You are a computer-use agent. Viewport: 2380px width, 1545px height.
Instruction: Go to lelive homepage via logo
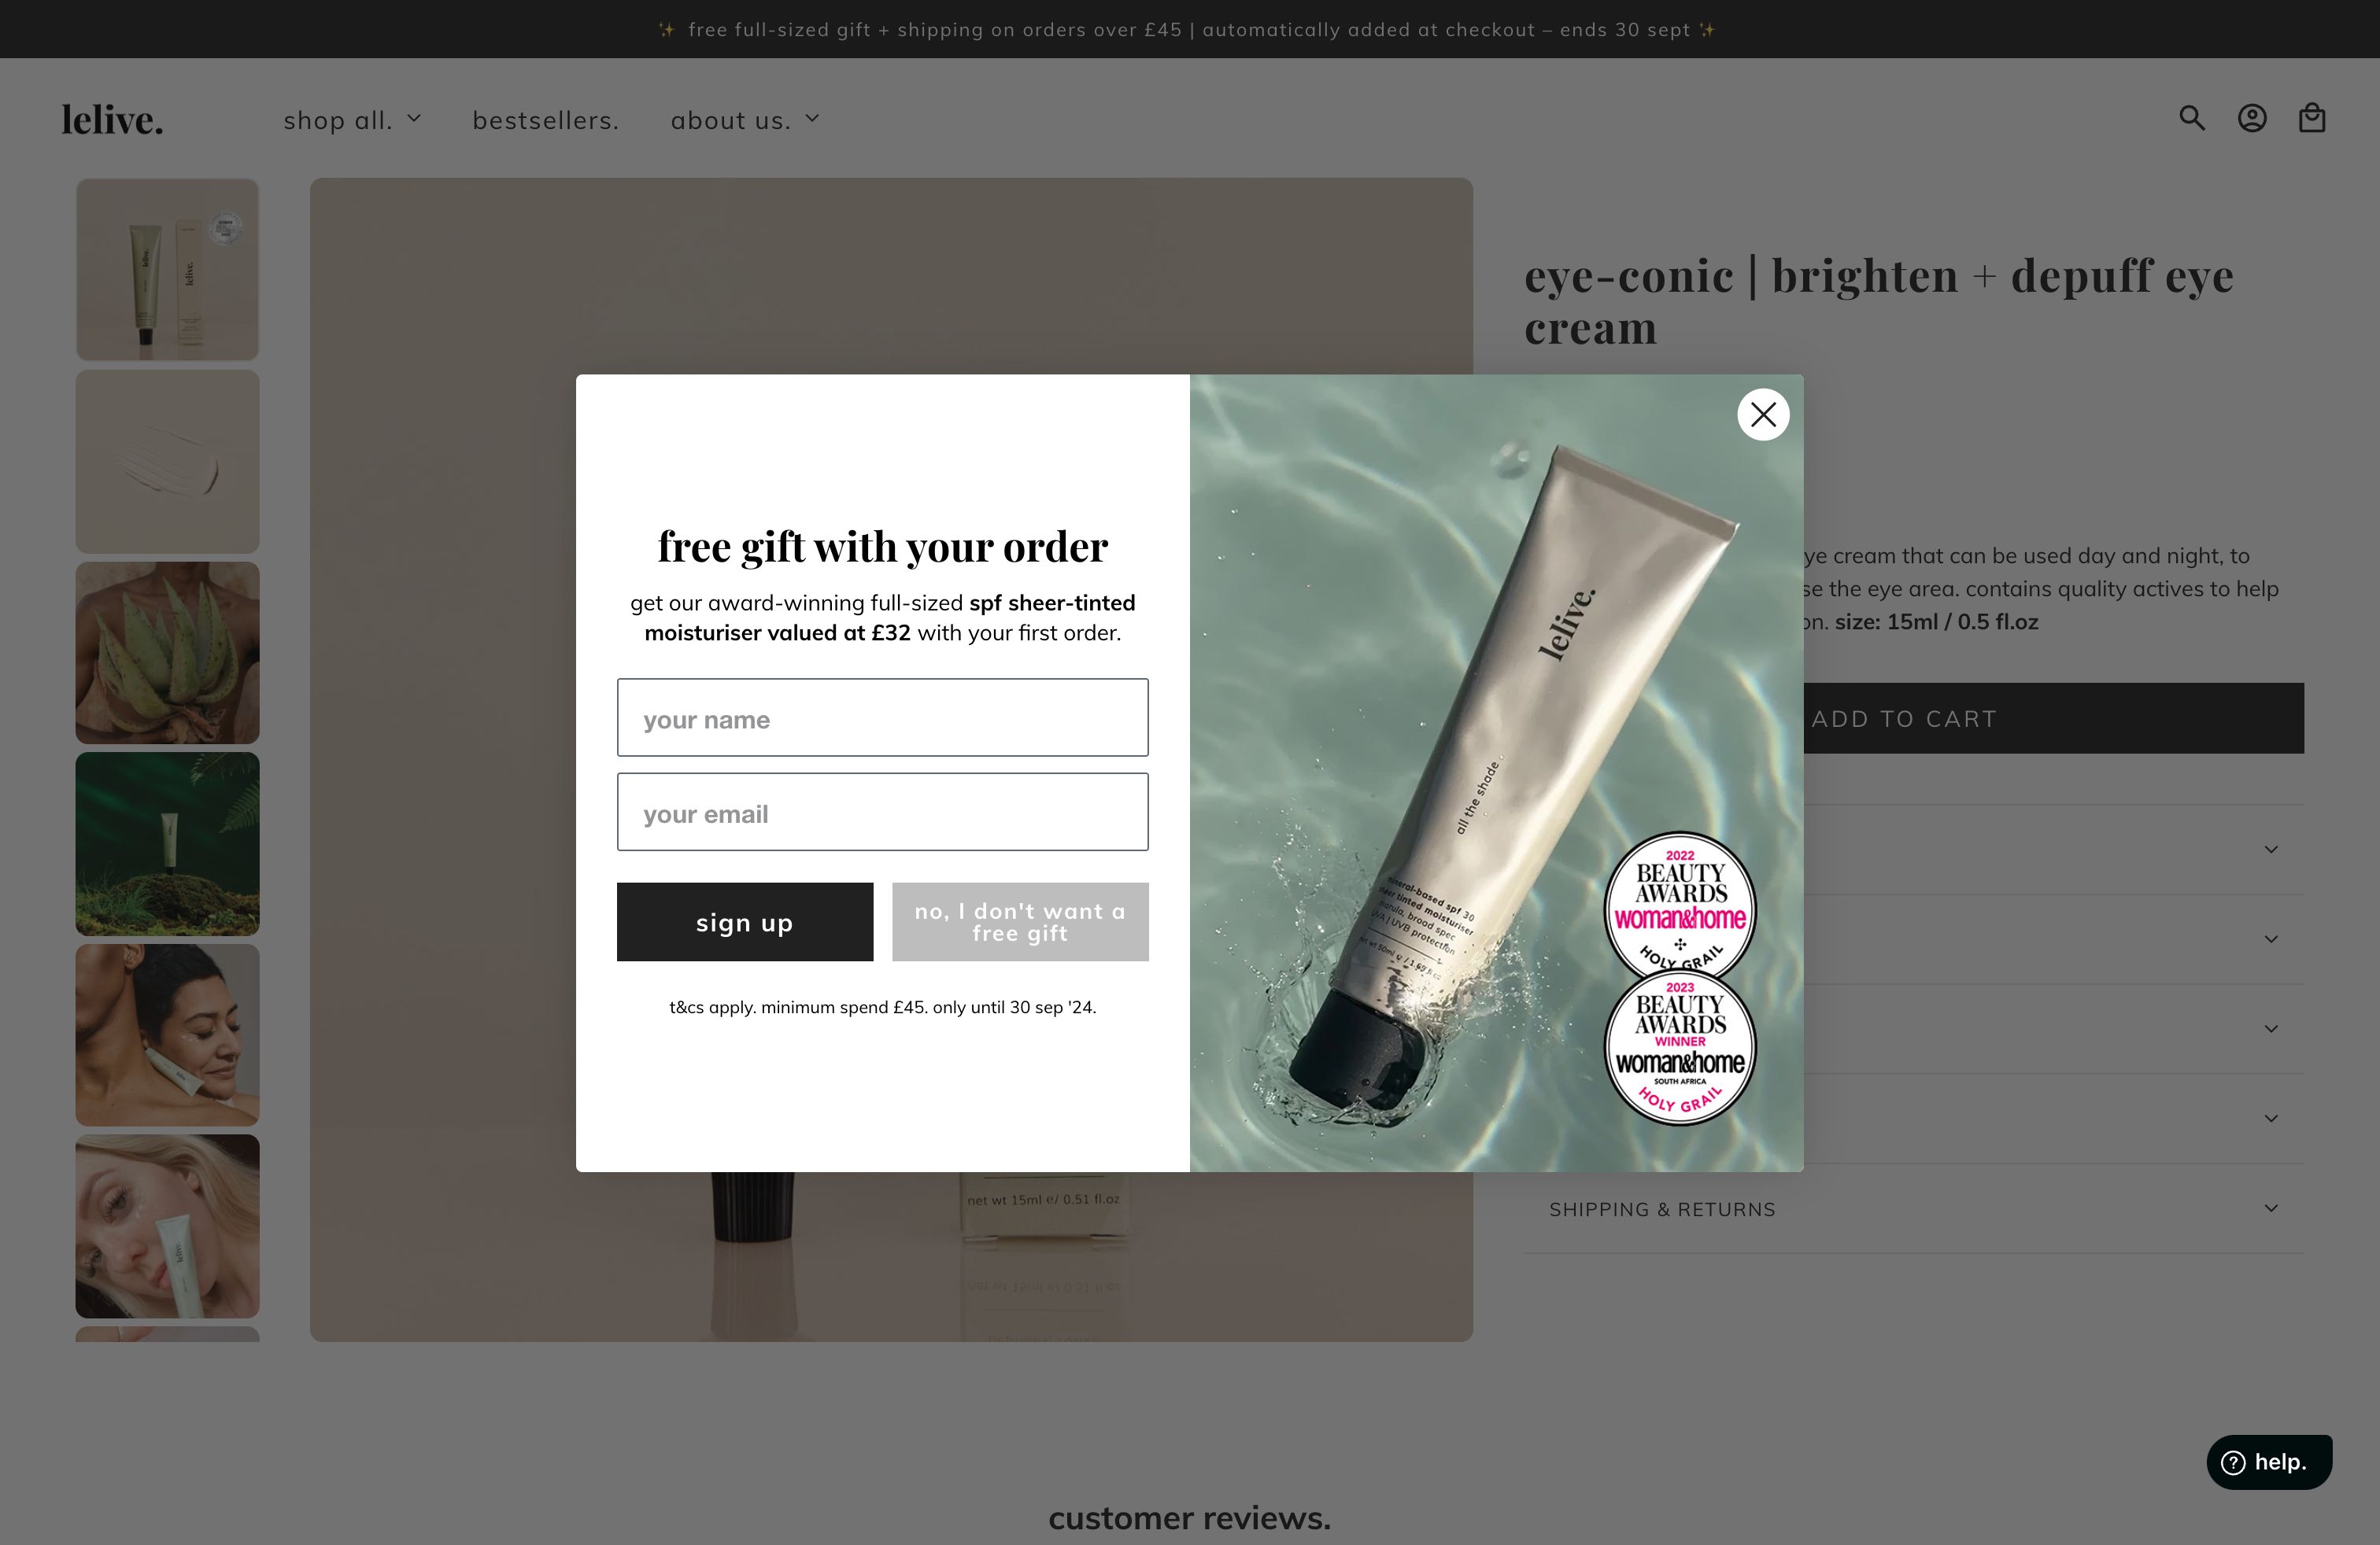(x=112, y=120)
